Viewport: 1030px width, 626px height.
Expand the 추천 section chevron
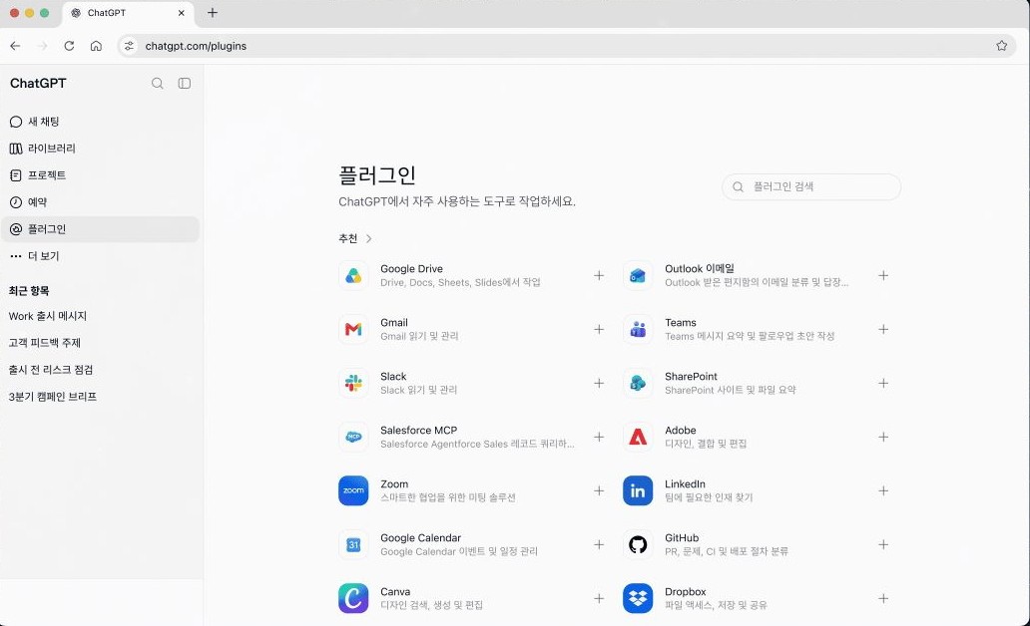click(368, 239)
